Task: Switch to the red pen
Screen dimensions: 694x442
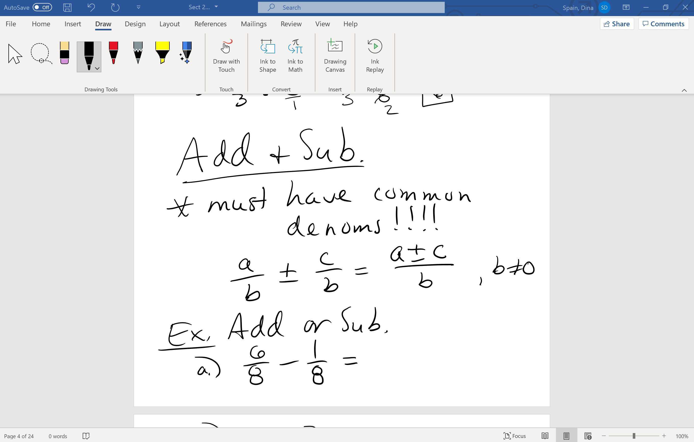Action: click(113, 53)
